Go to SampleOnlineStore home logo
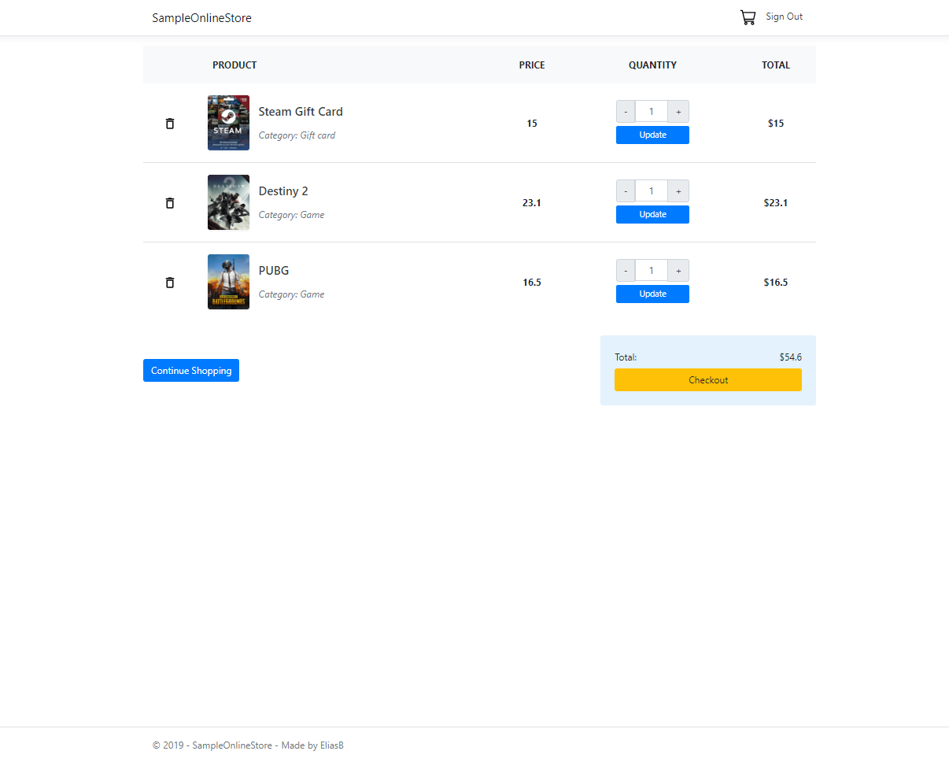This screenshot has width=949, height=762. pyautogui.click(x=202, y=18)
